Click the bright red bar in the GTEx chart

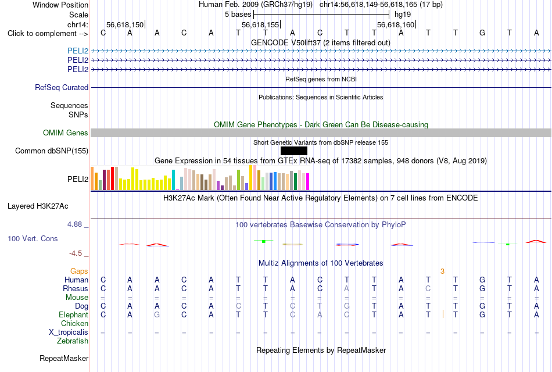(112, 178)
